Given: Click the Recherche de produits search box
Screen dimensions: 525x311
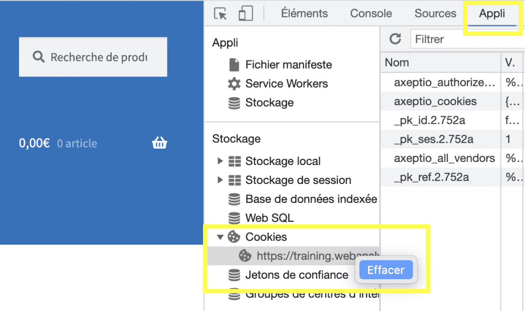Looking at the screenshot, I should coord(98,57).
